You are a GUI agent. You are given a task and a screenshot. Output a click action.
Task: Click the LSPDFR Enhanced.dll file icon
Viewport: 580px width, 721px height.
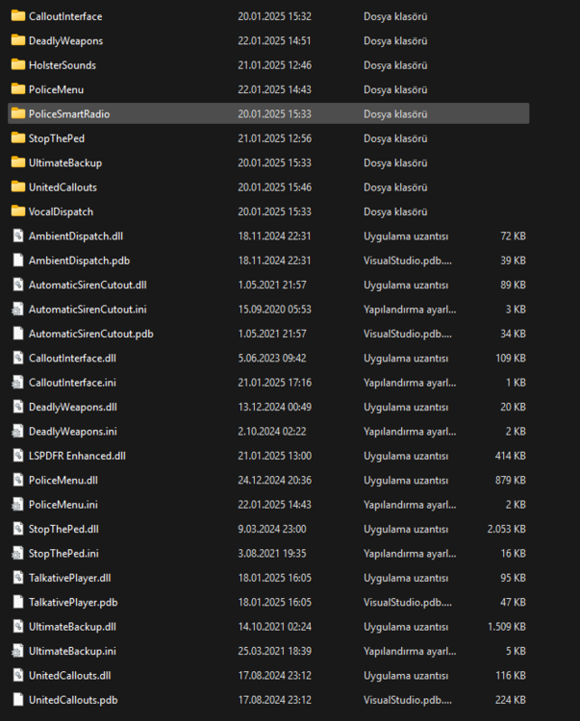point(18,456)
